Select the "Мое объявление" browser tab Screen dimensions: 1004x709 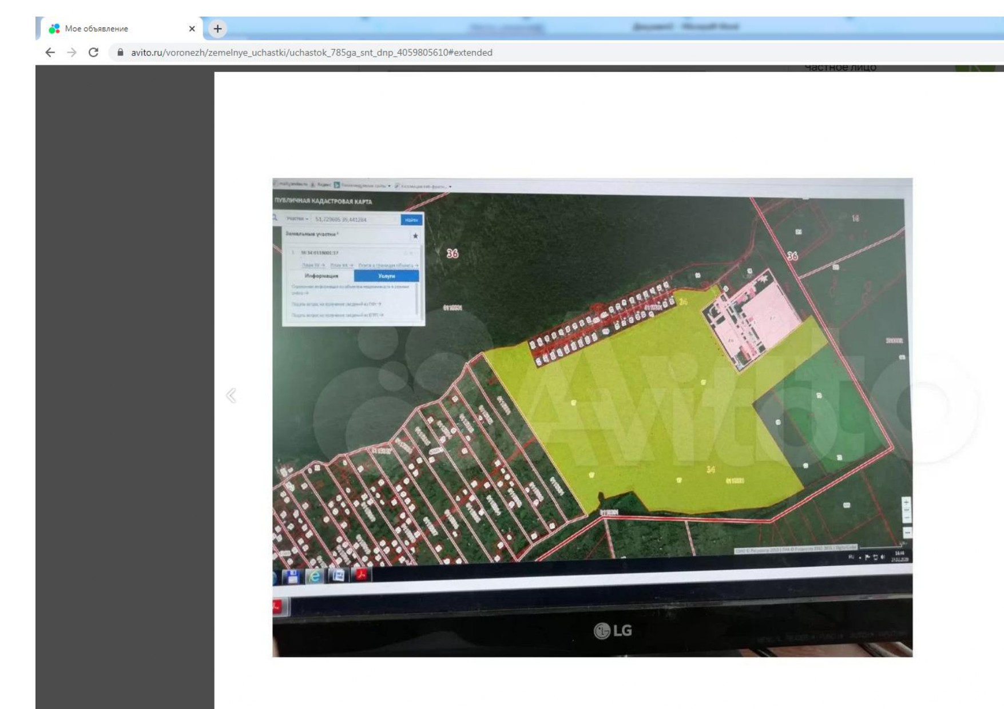122,29
